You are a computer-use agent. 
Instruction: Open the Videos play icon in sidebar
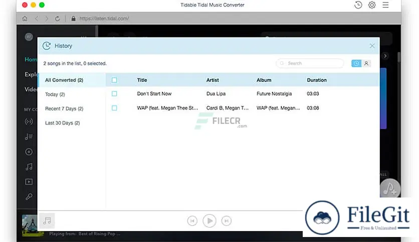(29, 182)
